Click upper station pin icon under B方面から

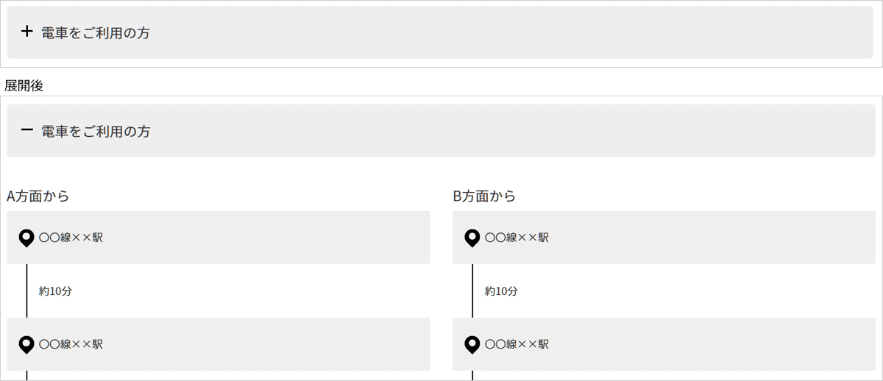[472, 238]
